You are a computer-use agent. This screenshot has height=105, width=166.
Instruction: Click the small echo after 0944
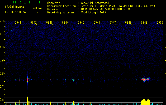[74, 80]
